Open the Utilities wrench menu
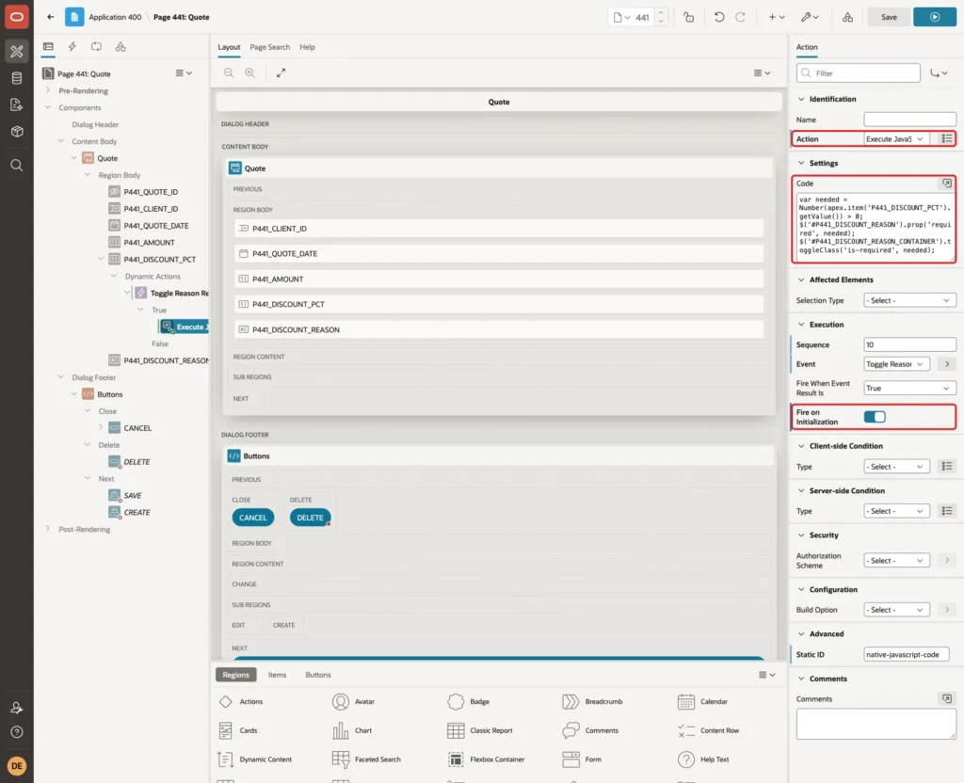 (x=810, y=17)
